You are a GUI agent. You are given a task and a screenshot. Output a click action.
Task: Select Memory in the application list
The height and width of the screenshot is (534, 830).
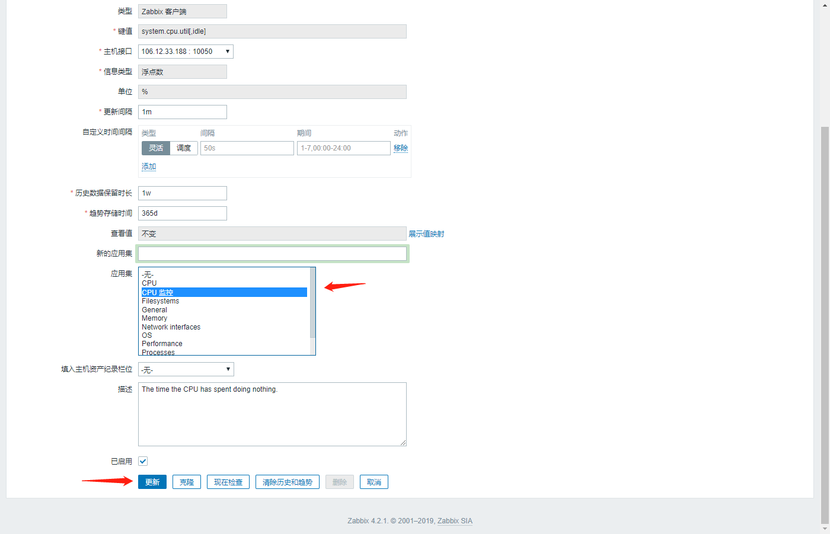[224, 318]
